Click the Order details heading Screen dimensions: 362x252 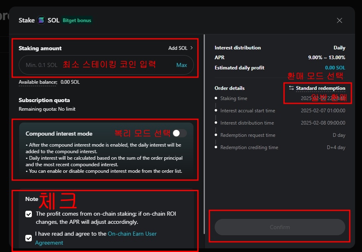tap(229, 88)
